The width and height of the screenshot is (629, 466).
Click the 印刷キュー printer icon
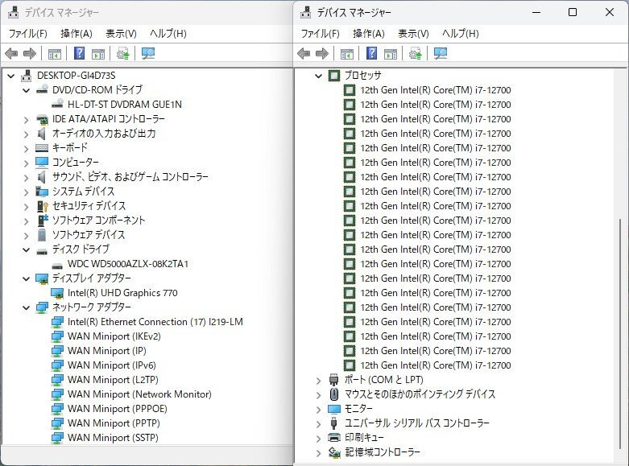pyautogui.click(x=334, y=438)
